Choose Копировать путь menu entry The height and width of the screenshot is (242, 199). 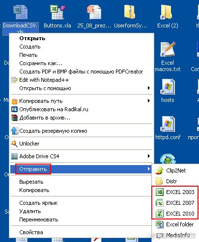tap(82, 101)
